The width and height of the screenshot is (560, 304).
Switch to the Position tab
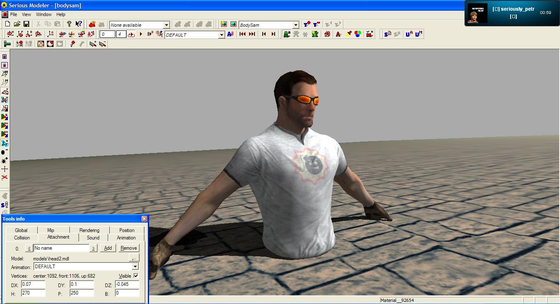point(127,230)
